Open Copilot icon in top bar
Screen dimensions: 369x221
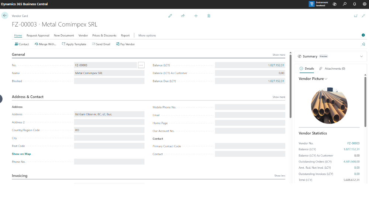[334, 4]
